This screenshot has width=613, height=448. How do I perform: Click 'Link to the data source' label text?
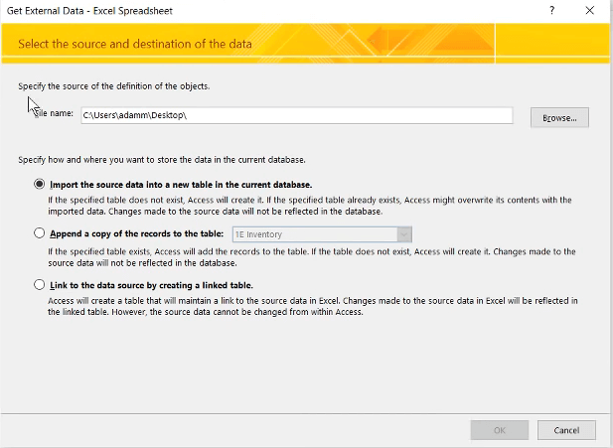[151, 285]
